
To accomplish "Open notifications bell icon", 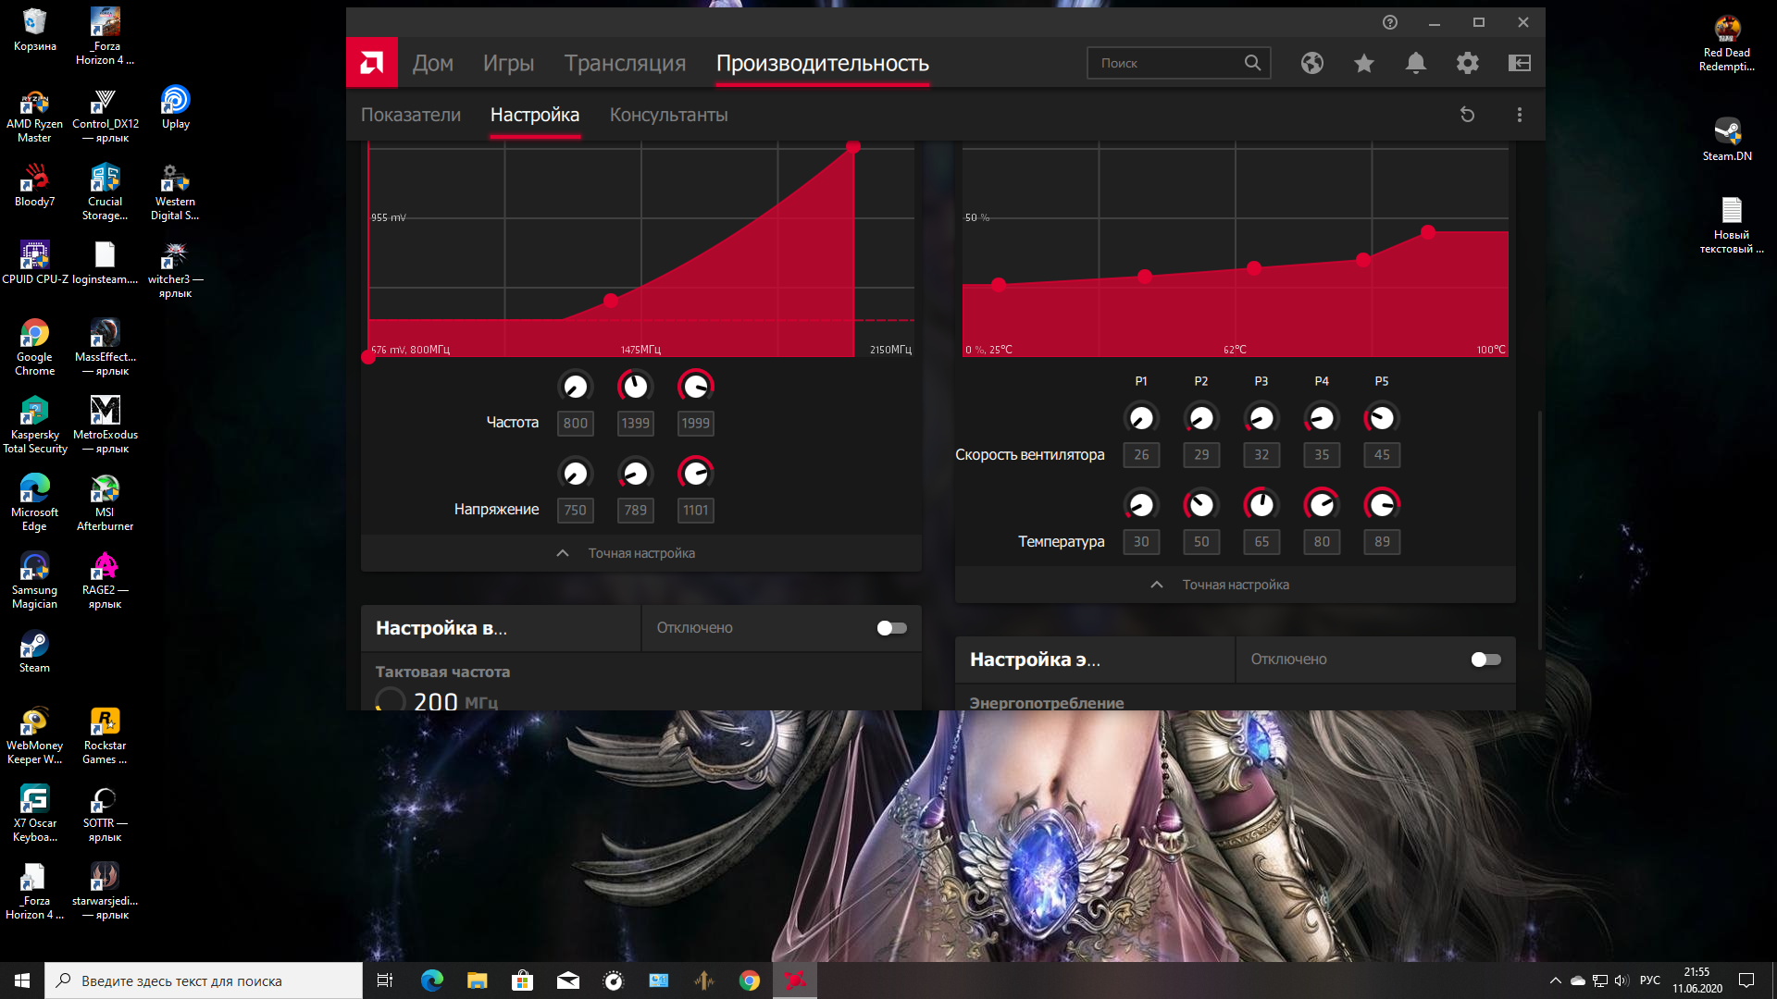I will coord(1415,63).
